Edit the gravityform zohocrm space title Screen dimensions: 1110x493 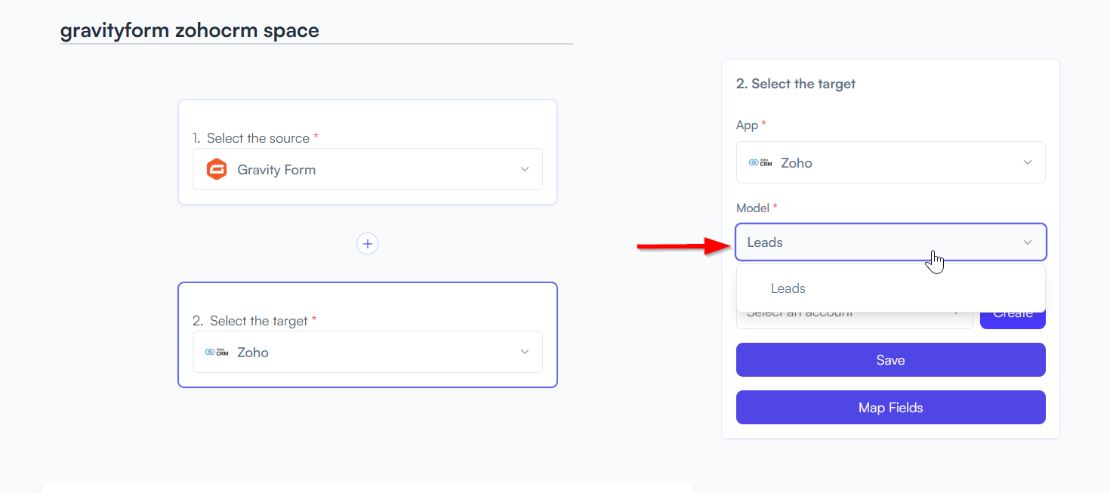click(190, 30)
